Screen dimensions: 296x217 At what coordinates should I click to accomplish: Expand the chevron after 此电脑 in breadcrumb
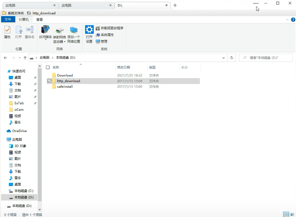tap(53, 58)
